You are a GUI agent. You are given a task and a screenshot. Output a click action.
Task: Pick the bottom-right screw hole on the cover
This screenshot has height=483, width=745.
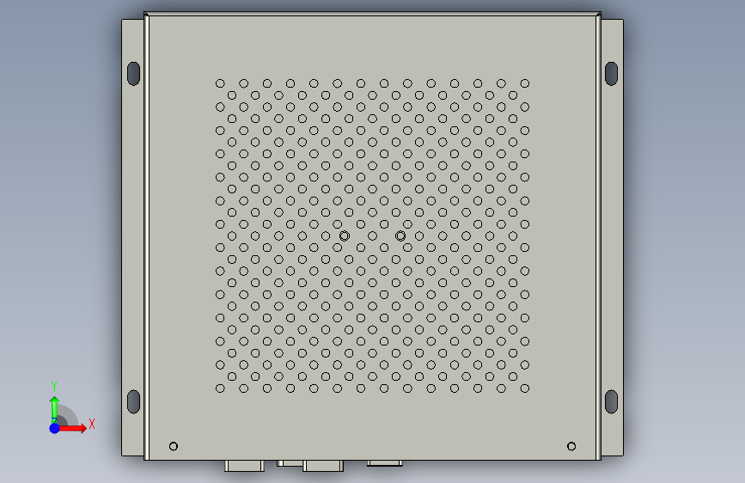571,446
